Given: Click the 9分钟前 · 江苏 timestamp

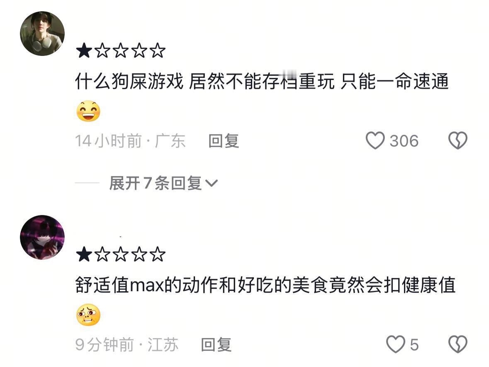Looking at the screenshot, I should [x=127, y=345].
